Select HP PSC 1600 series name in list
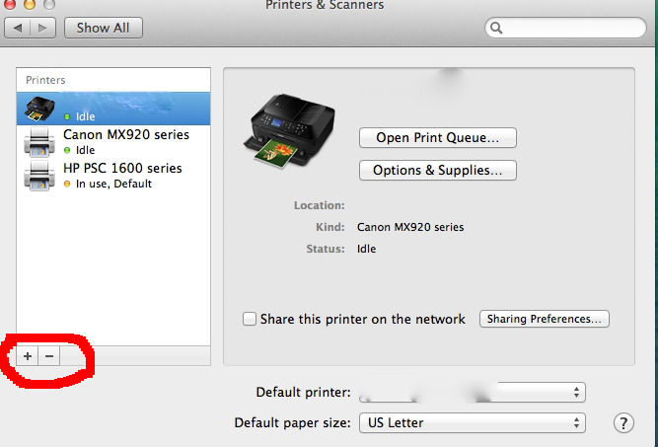 coord(122,168)
